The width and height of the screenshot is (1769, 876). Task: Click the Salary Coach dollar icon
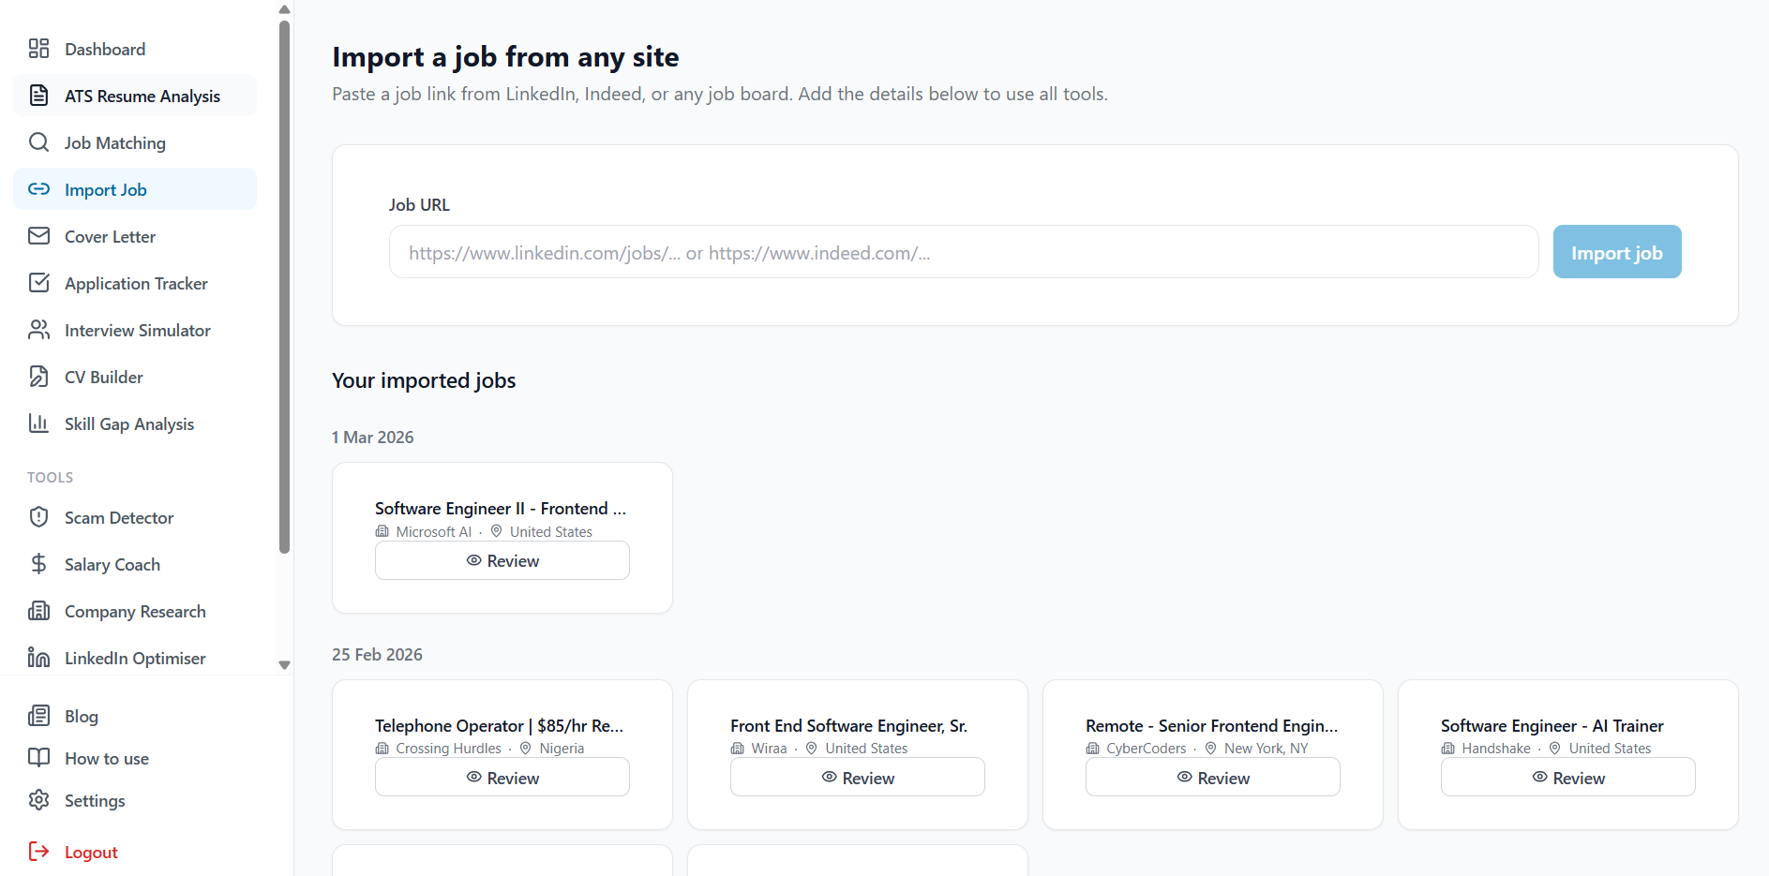[38, 564]
